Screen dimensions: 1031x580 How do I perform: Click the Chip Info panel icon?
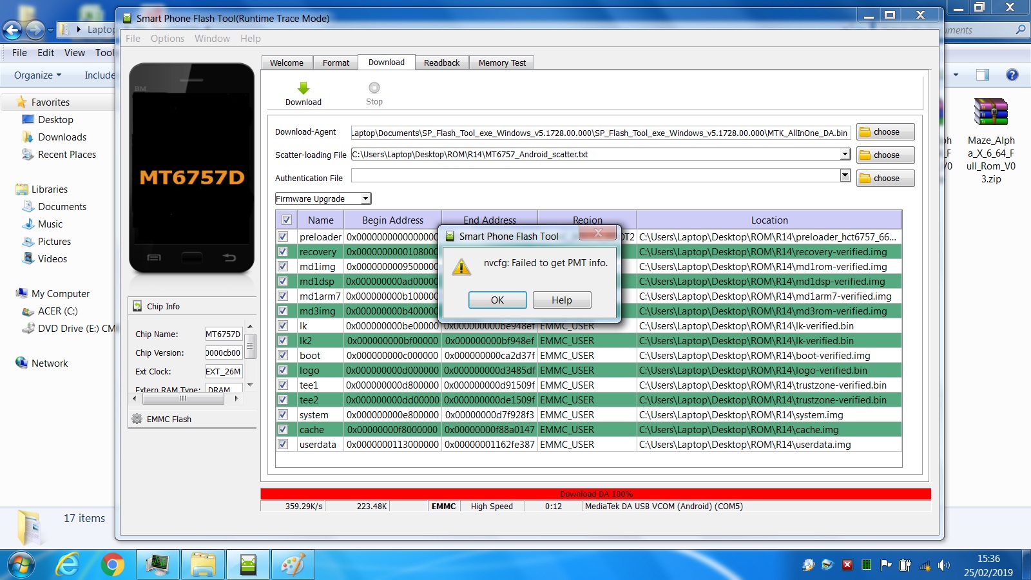pos(137,306)
